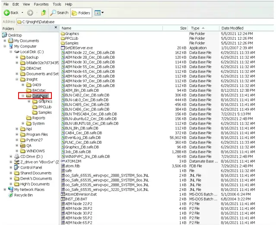Collapse the Insight folder node

[17, 79]
